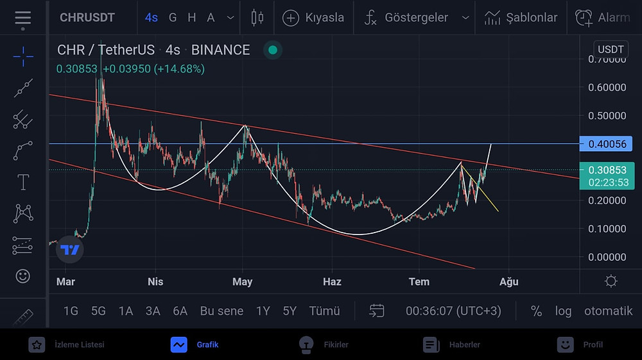Viewport: 642px width, 360px height.
Task: Click the green market status dot
Action: [273, 50]
